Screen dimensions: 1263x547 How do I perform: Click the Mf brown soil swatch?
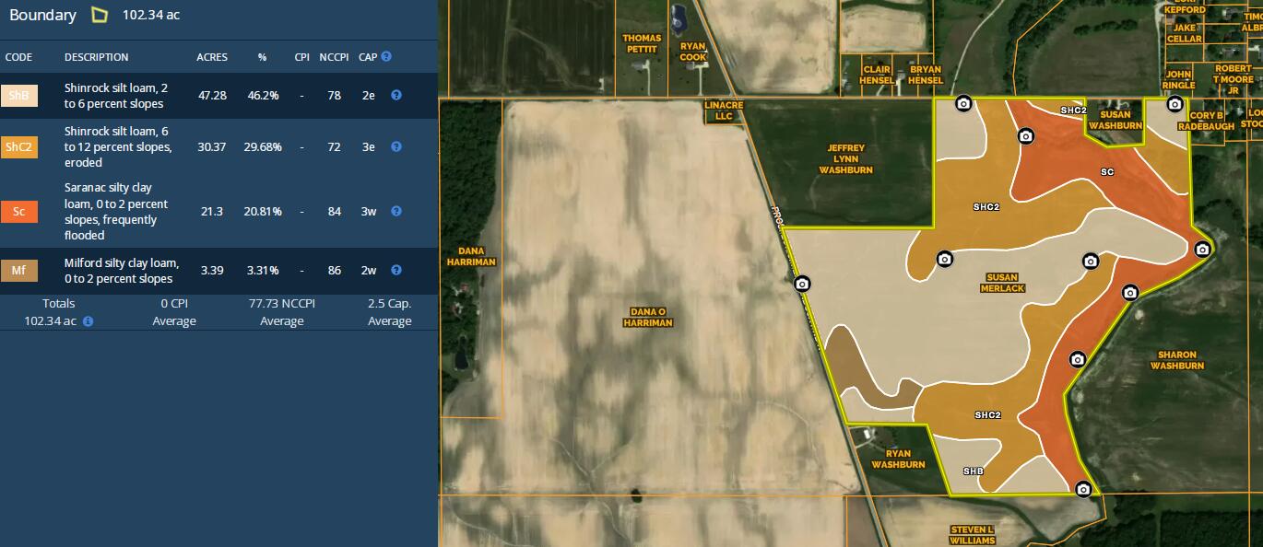(19, 271)
